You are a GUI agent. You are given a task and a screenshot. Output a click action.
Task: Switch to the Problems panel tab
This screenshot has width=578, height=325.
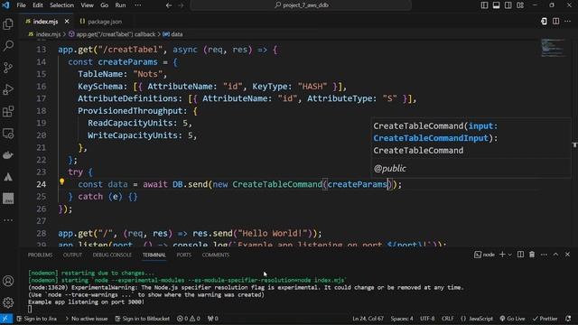[x=40, y=255]
